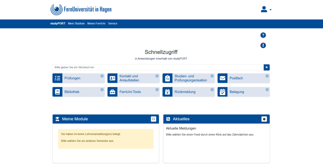The image size is (323, 164).
Task: Focus the Stichwort search input field
Action: pyautogui.click(x=158, y=67)
